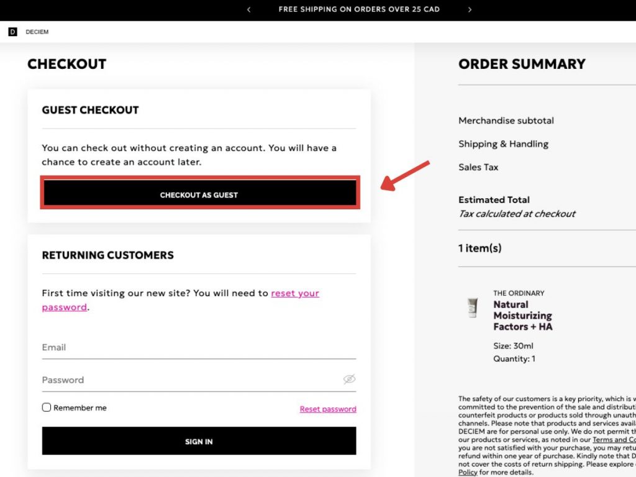Enable the Remember me checkbox
The image size is (636, 477).
coord(47,407)
